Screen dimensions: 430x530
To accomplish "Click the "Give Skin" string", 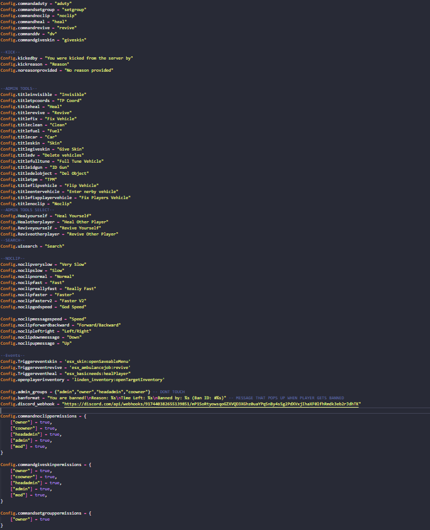I will pyautogui.click(x=70, y=150).
